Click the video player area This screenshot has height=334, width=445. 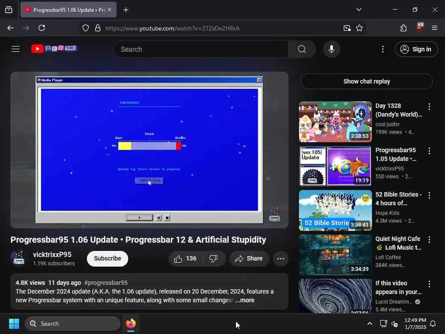[x=149, y=150]
